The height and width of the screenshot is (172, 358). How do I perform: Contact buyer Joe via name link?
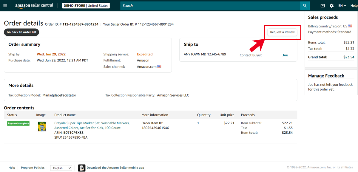(285, 55)
